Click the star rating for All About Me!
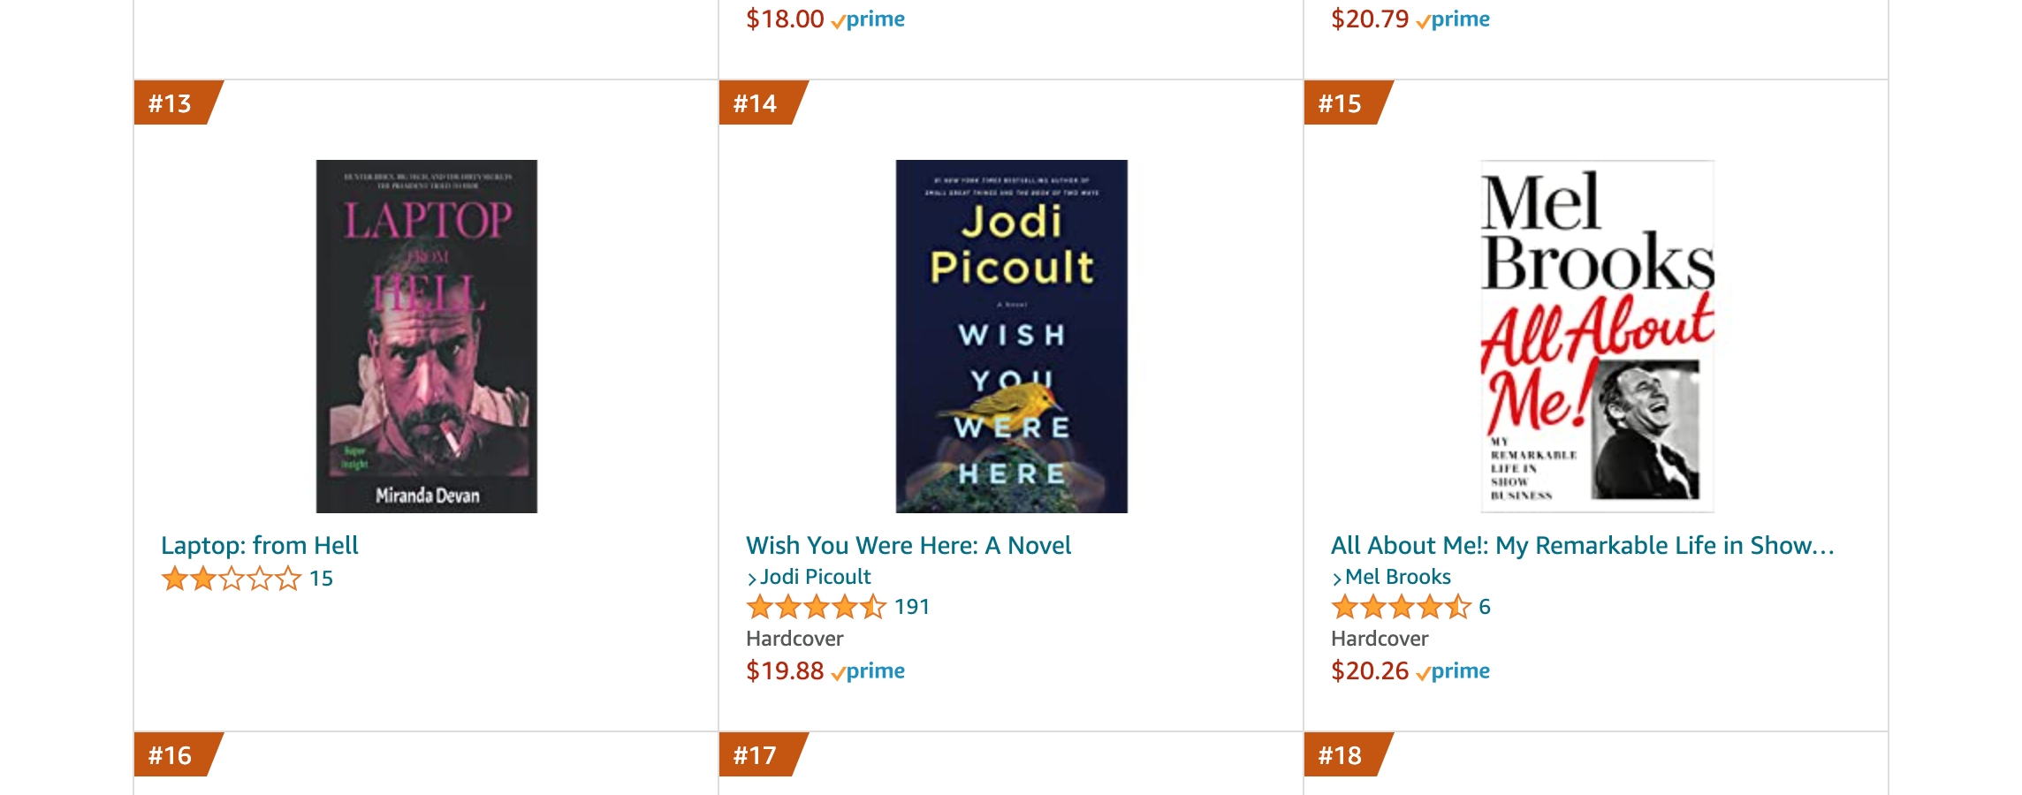This screenshot has height=795, width=2022. [1401, 607]
